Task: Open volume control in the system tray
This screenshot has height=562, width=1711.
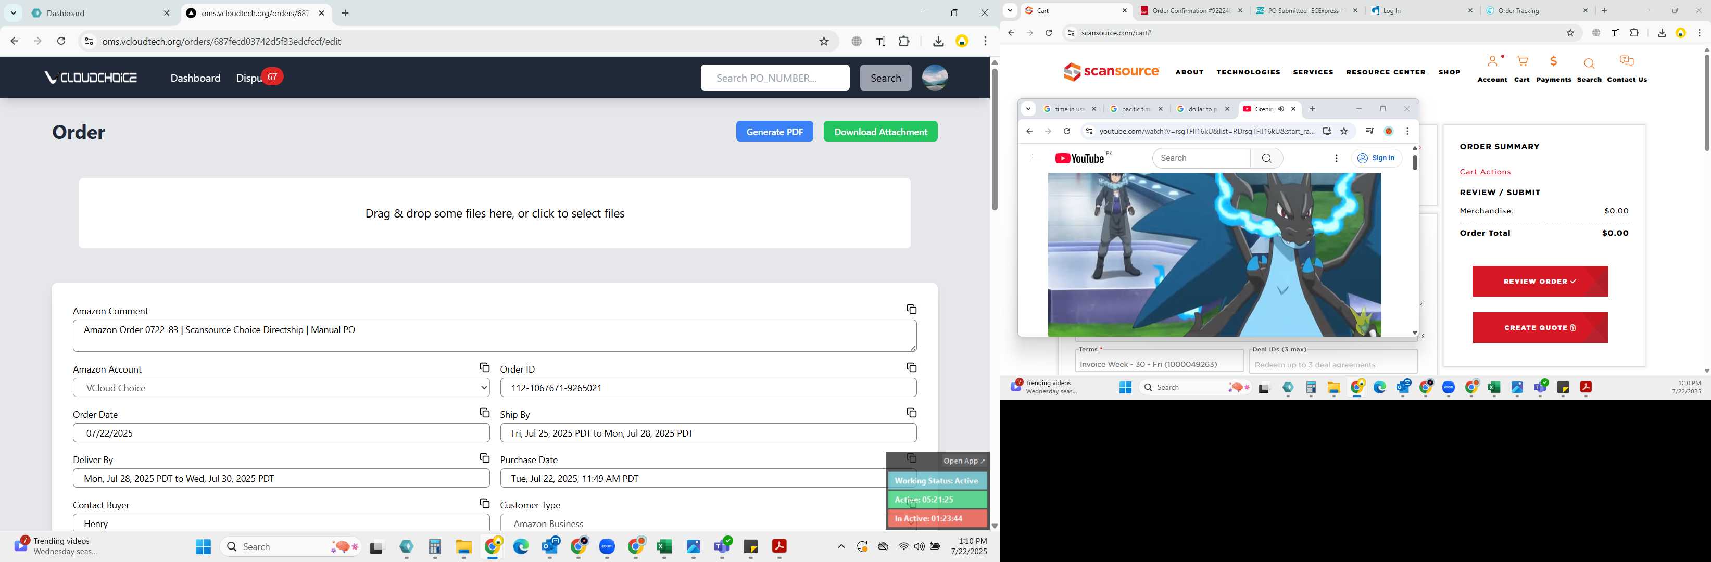Action: tap(919, 547)
